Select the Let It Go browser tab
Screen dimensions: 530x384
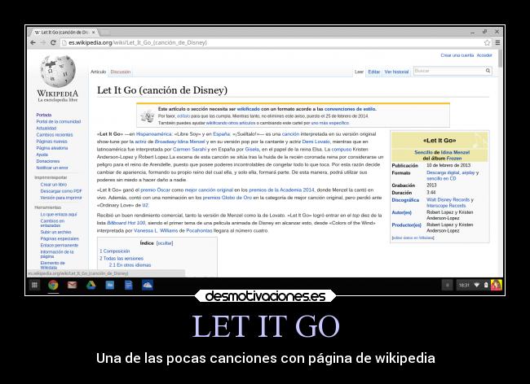pos(64,33)
